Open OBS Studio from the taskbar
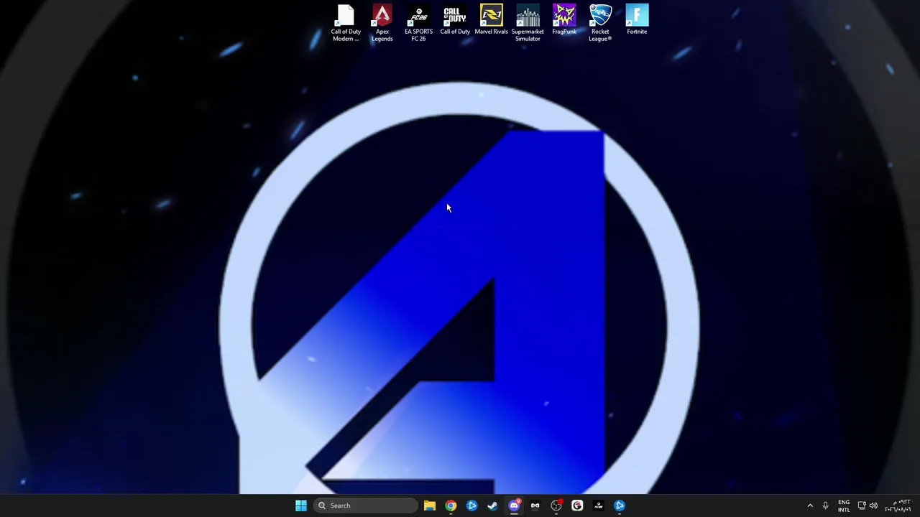The width and height of the screenshot is (920, 517). 556,506
